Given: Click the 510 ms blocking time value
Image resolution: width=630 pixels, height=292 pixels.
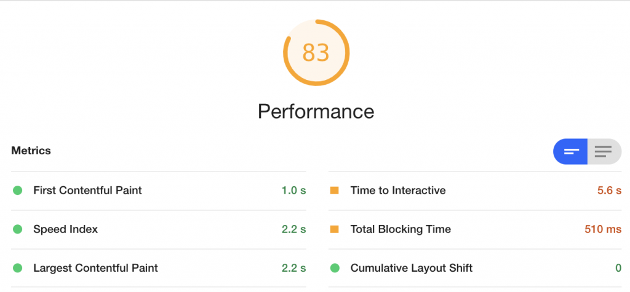Looking at the screenshot, I should 603,229.
